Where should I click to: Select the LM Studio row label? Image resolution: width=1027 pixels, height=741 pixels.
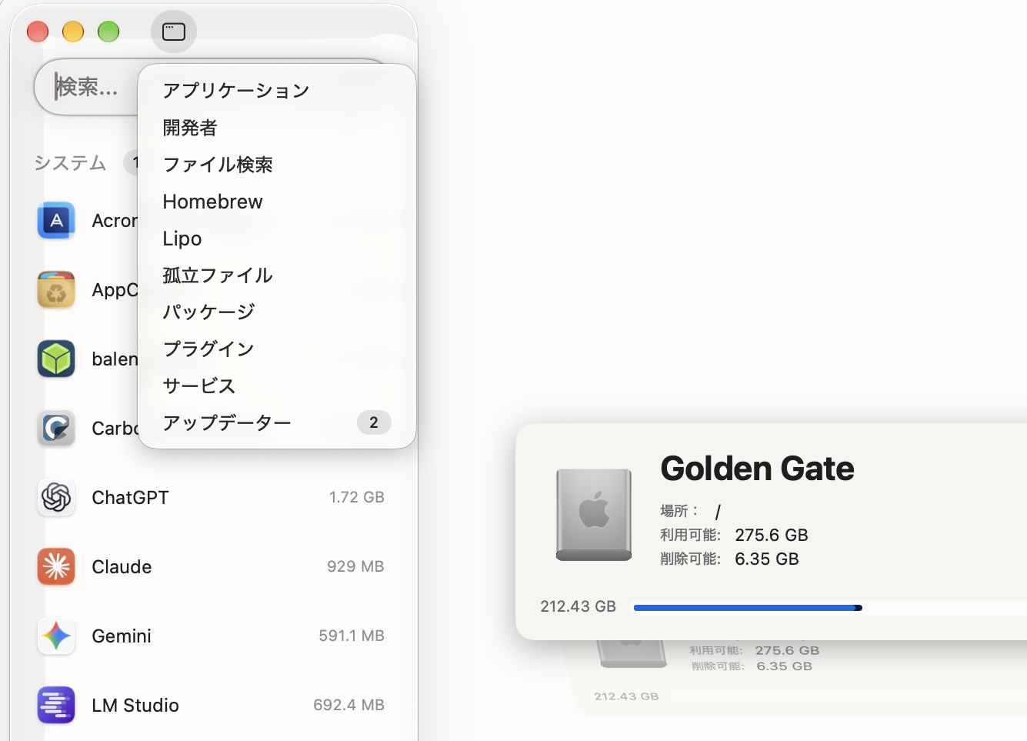click(x=135, y=706)
